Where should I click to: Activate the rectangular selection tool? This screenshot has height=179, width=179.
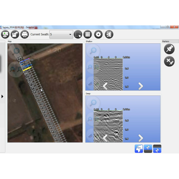click(78, 34)
